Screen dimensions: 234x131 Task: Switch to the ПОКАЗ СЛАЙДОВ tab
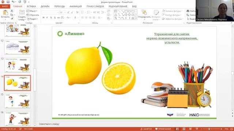[95, 7]
